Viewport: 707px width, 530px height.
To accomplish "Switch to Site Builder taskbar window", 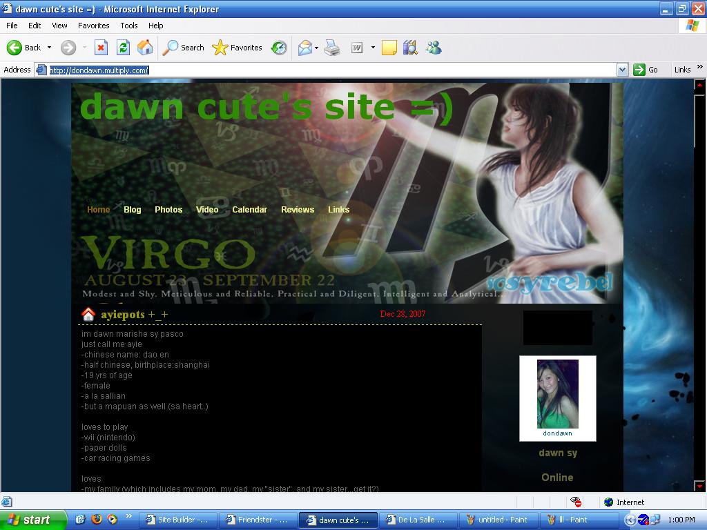I will tap(177, 520).
